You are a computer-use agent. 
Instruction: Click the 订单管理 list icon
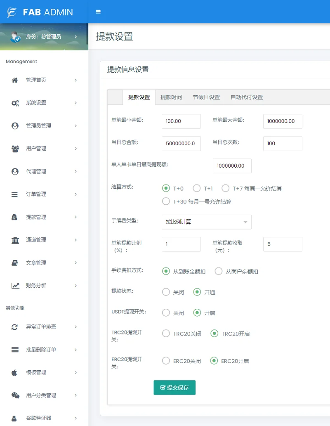click(x=14, y=194)
